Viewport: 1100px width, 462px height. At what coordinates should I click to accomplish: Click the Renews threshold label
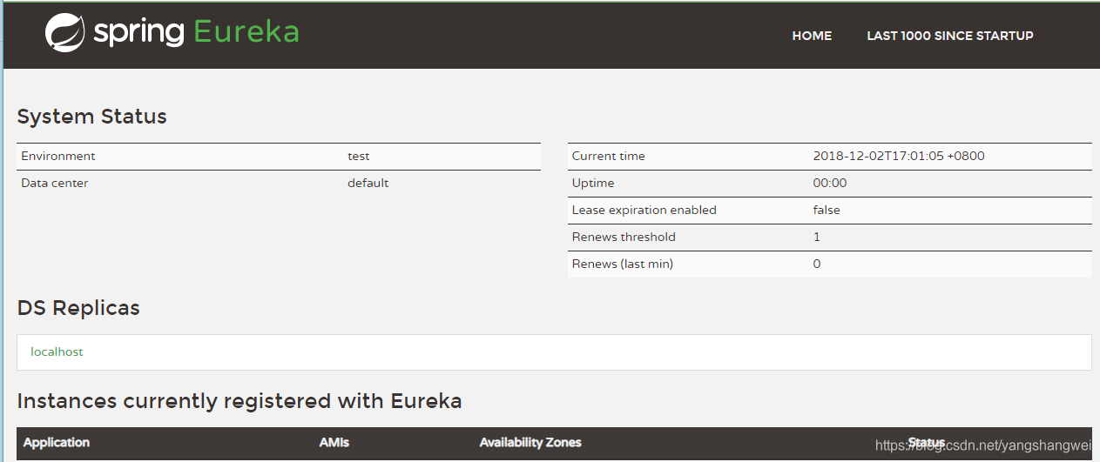tap(624, 238)
